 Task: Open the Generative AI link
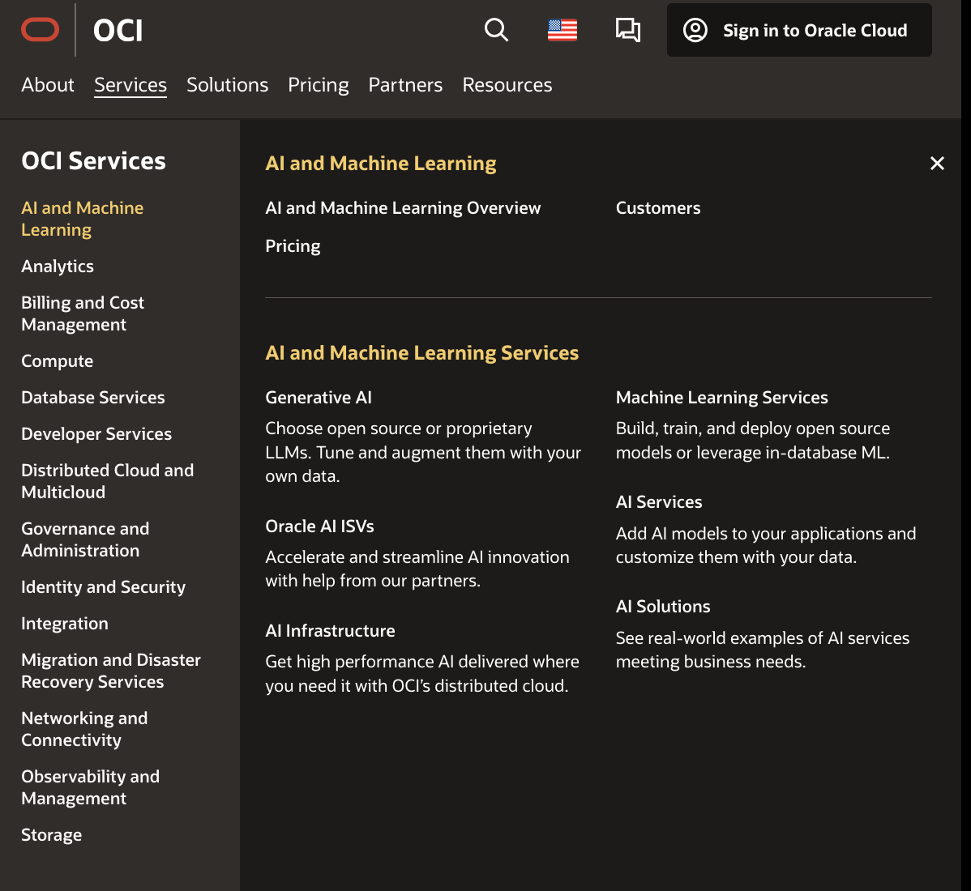click(319, 397)
